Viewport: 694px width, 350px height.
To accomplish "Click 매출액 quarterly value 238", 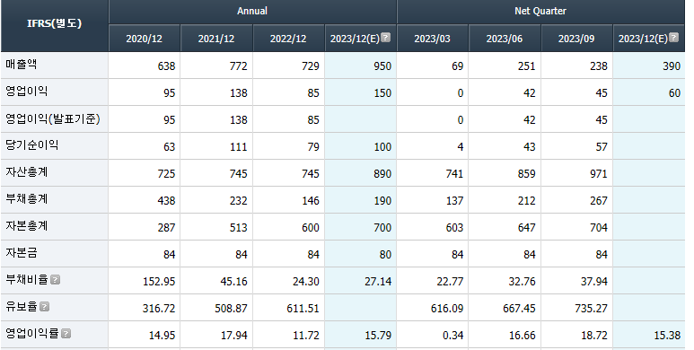I will (x=599, y=66).
